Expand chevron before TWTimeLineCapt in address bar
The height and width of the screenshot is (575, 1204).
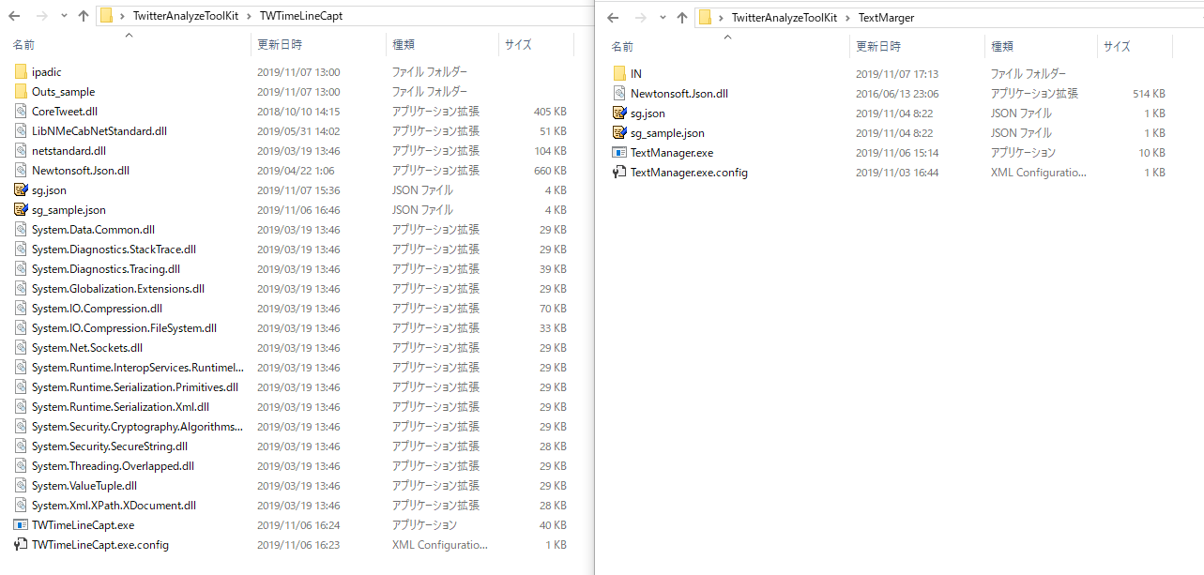(x=249, y=16)
